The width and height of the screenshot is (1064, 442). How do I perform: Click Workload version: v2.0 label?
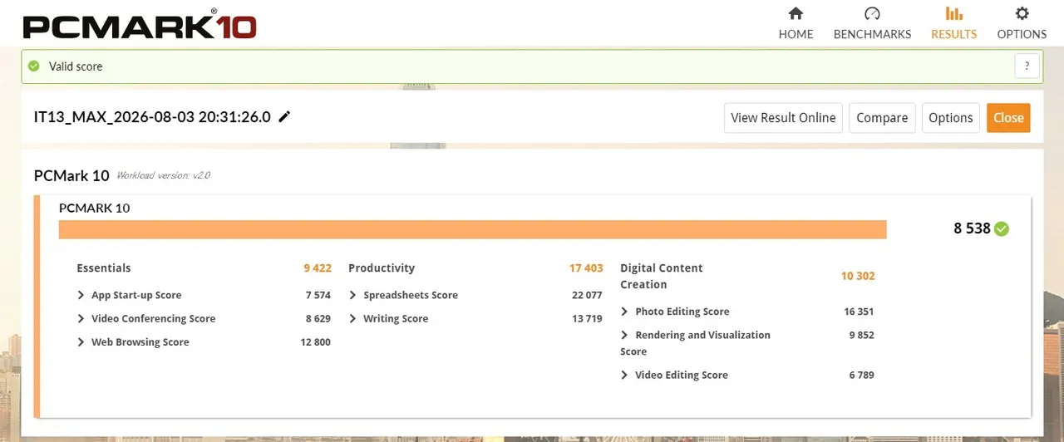163,176
